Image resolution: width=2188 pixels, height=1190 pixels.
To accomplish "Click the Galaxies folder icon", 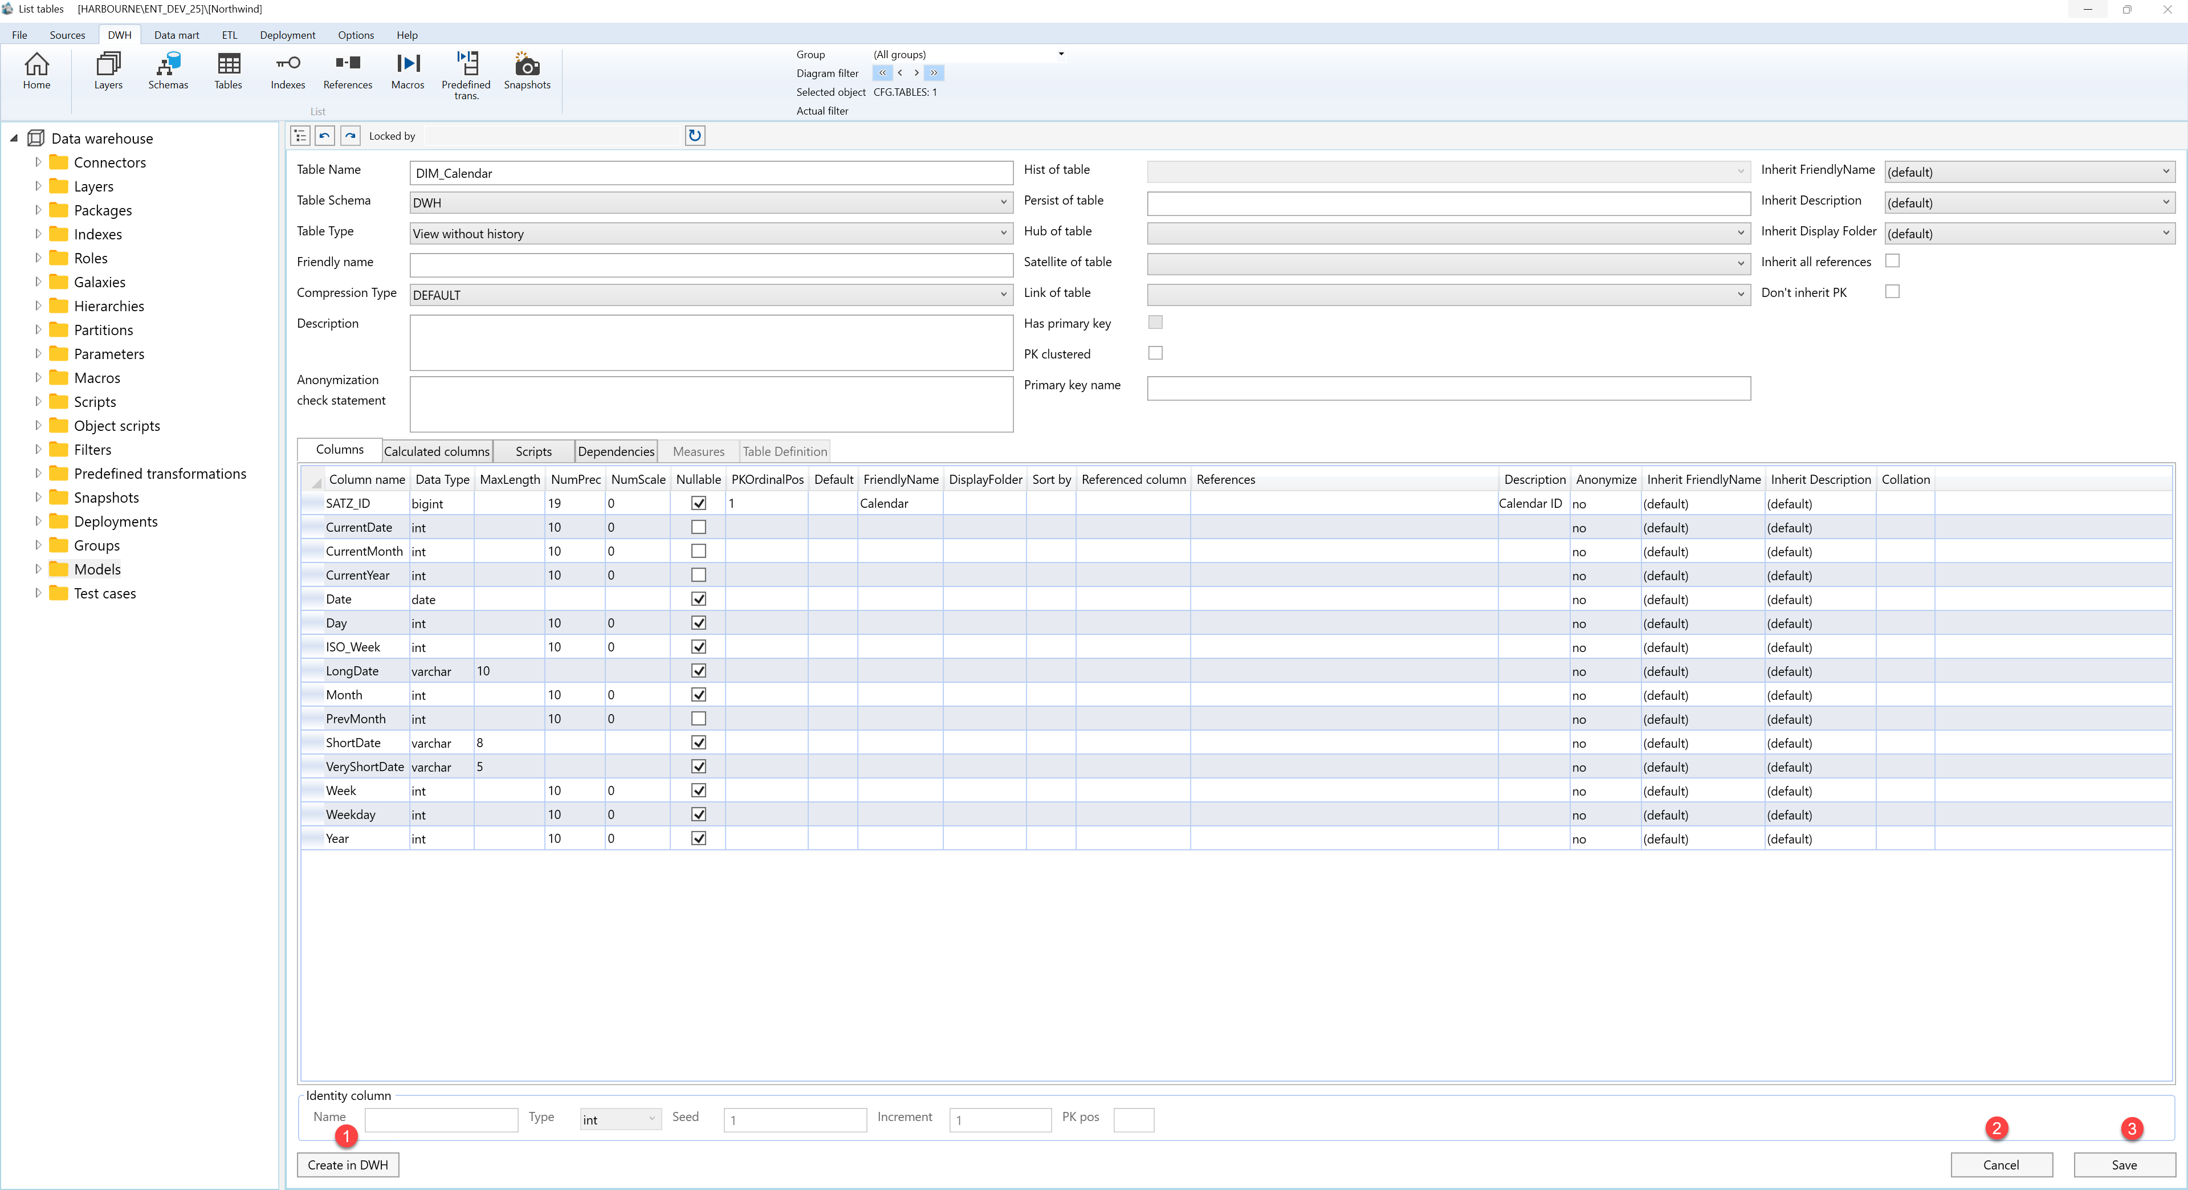I will [x=59, y=282].
